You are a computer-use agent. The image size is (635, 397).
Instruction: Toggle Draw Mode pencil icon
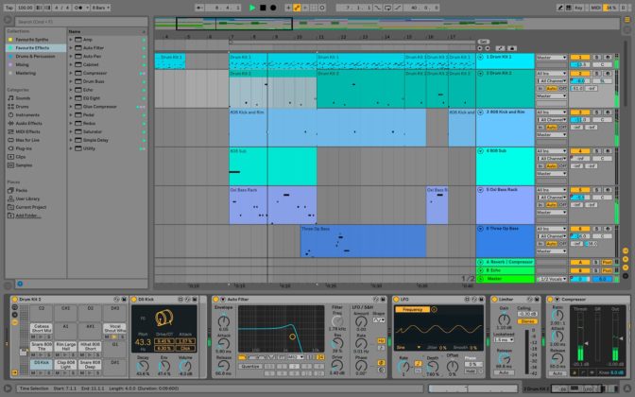pyautogui.click(x=560, y=8)
